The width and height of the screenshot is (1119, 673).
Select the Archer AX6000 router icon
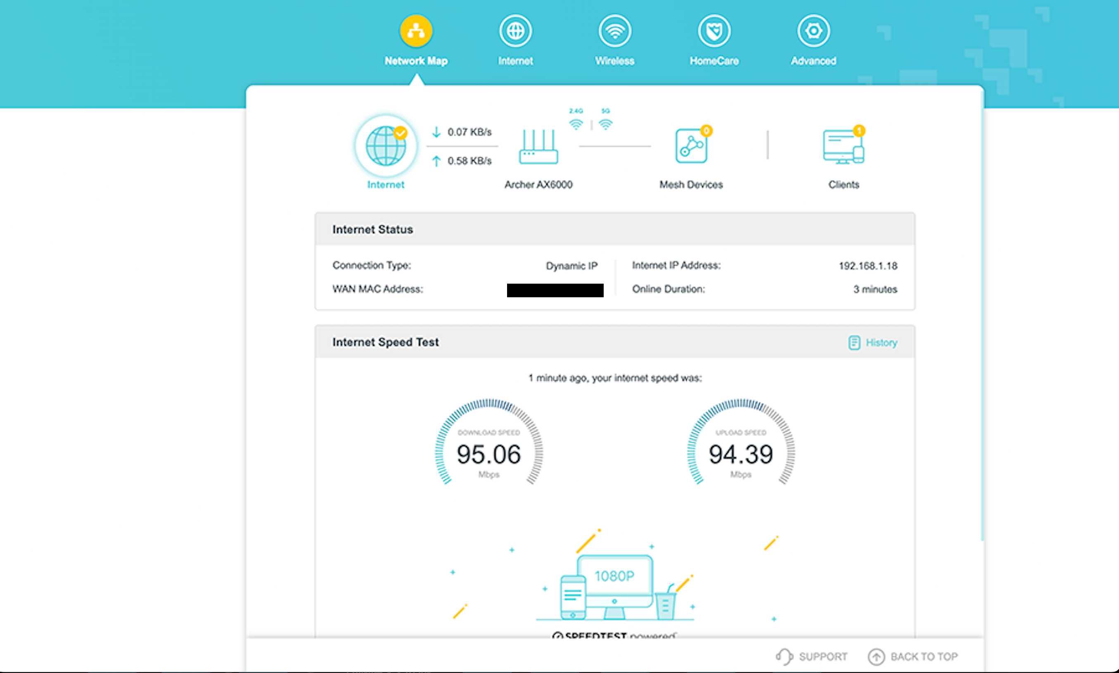pyautogui.click(x=538, y=147)
